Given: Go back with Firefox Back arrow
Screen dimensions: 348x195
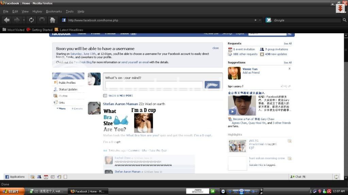Looking at the screenshot, I should [x=7, y=20].
